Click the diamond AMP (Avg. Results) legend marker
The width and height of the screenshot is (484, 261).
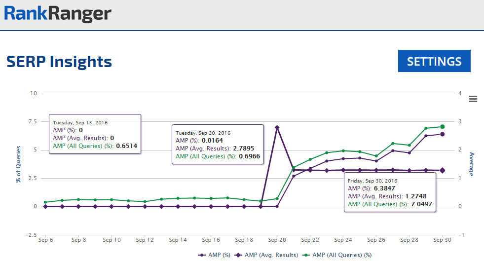pyautogui.click(x=238, y=255)
